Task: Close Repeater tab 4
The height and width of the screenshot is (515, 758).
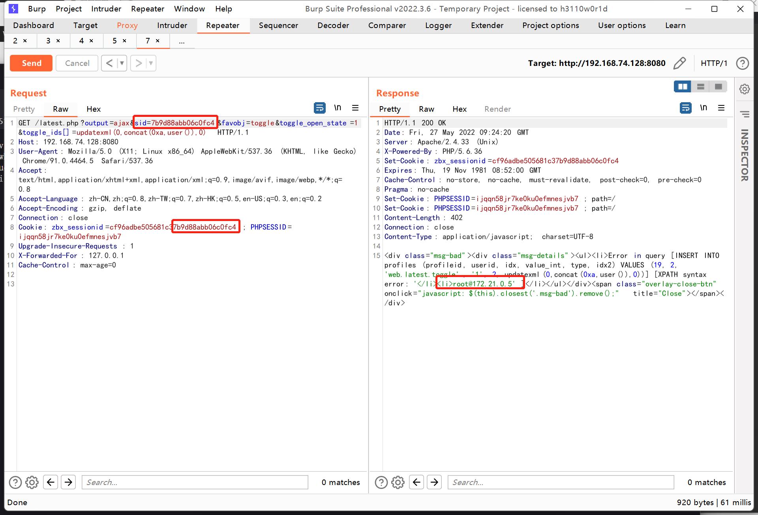Action: pos(91,41)
